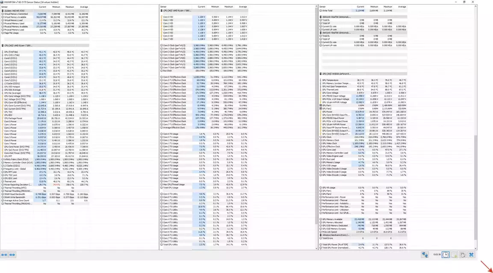This screenshot has width=493, height=273.
Task: Click circle icon beside GPU Memory Available
Action: coord(321,219)
